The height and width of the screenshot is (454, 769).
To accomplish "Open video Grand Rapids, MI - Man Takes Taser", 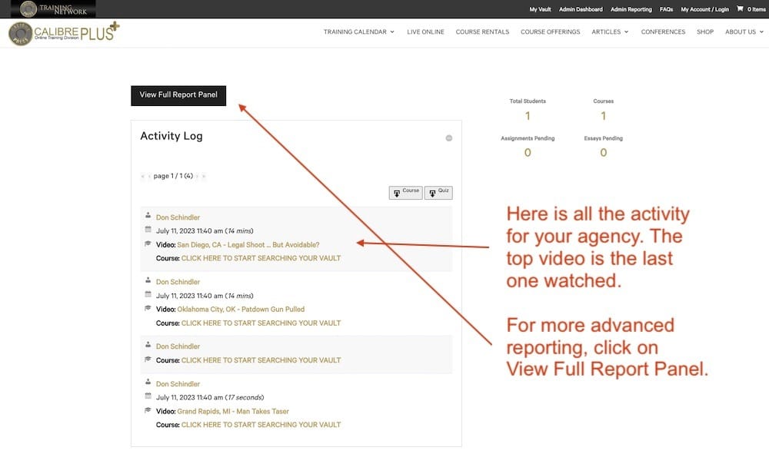I will [x=233, y=412].
